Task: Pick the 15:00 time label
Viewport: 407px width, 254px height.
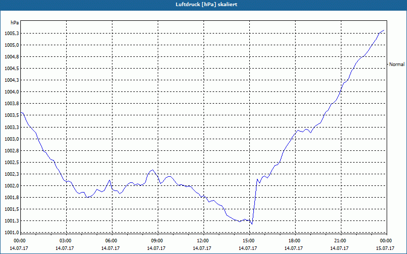Action: pyautogui.click(x=248, y=241)
